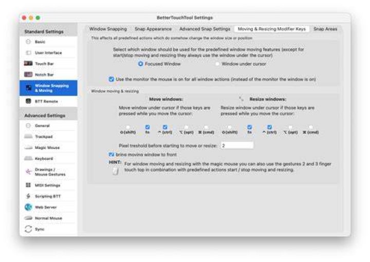Click the General gear icon
The width and height of the screenshot is (370, 262).
click(x=28, y=125)
